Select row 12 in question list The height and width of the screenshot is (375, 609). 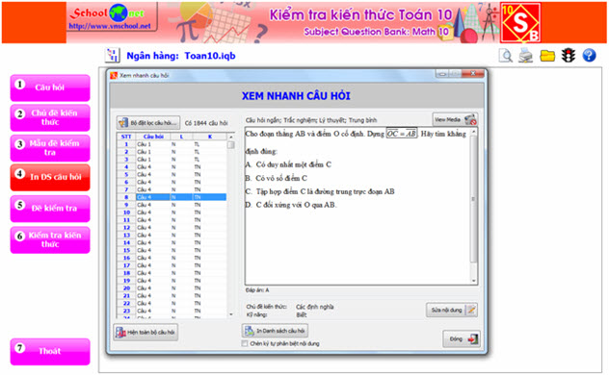(172, 228)
